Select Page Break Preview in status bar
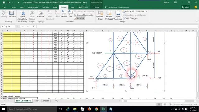Viewport: 199px width, 112px height. (x=170, y=105)
